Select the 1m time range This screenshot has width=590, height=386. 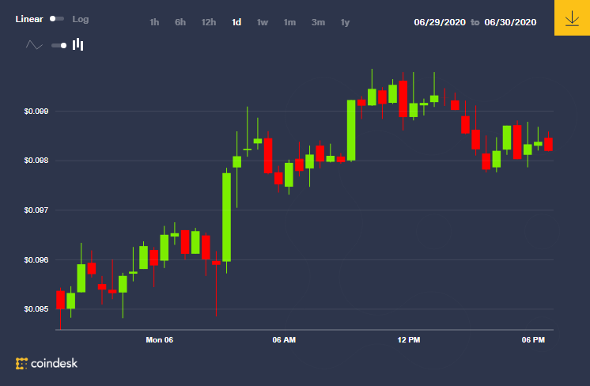click(289, 22)
